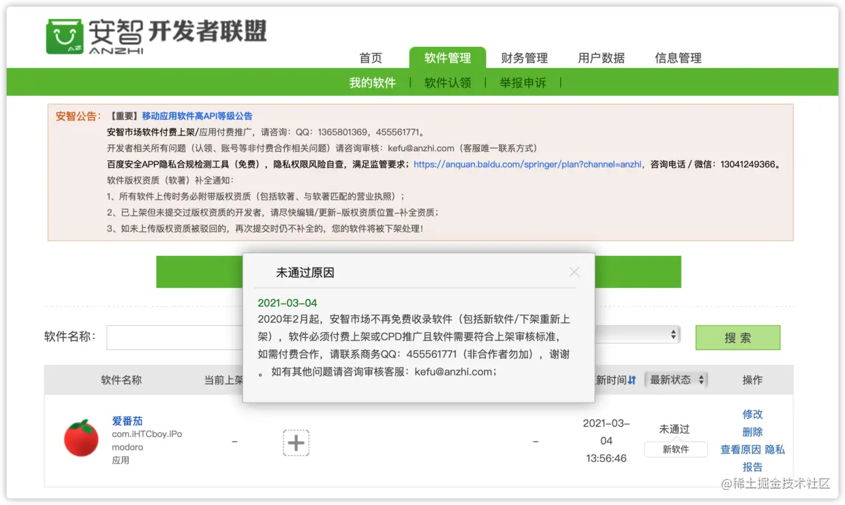This screenshot has height=505, width=845.
Task: Go to the 财务管理 tab
Action: (524, 58)
